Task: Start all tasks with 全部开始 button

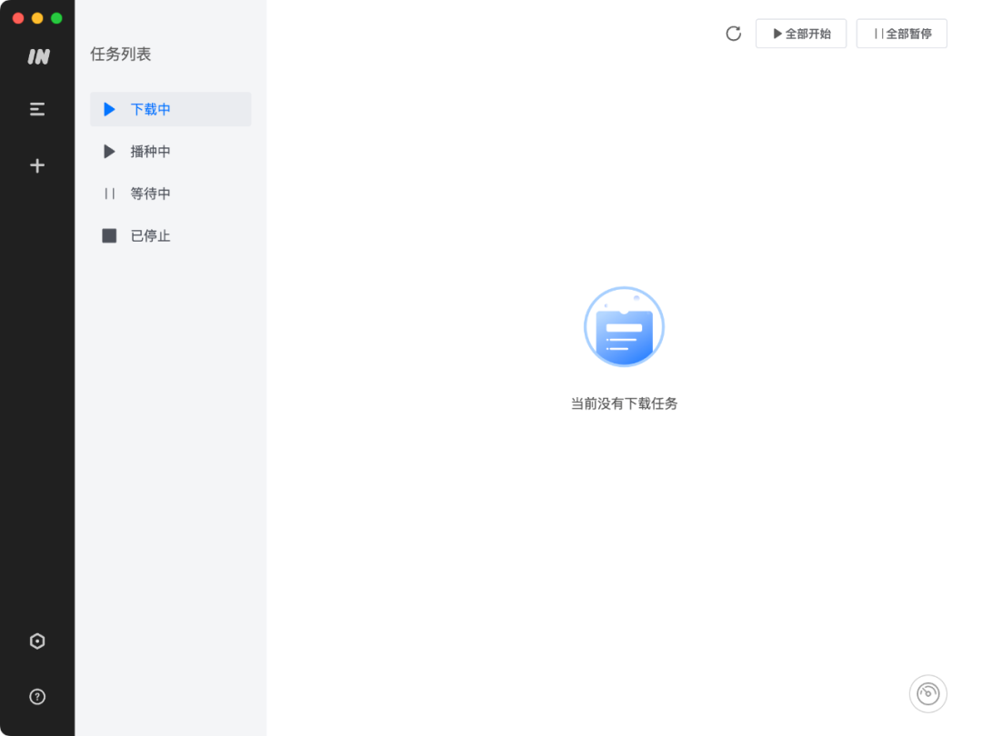Action: [x=801, y=33]
